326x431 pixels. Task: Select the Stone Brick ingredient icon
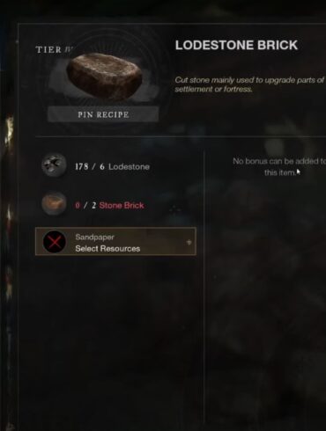54,203
